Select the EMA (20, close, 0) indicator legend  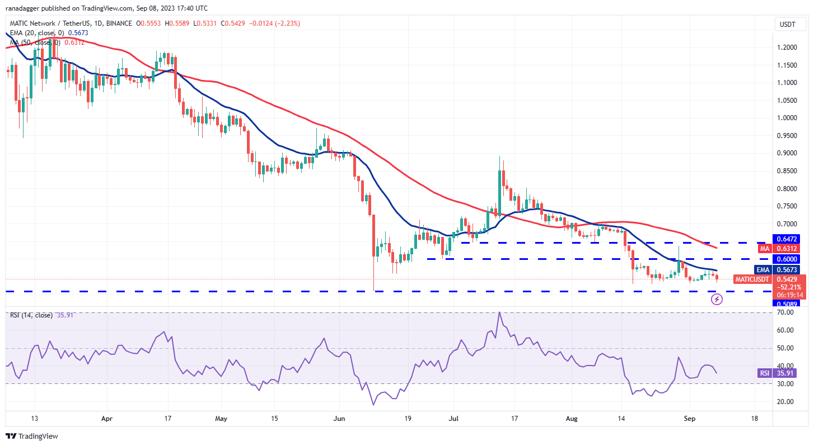click(x=36, y=32)
